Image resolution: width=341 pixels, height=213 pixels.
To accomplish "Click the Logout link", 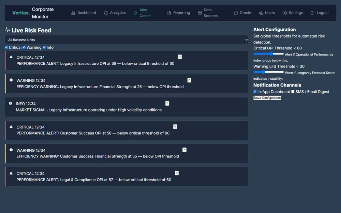I will (x=320, y=13).
